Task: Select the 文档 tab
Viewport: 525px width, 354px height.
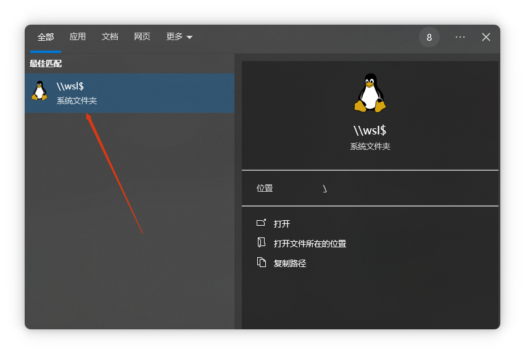Action: point(110,36)
